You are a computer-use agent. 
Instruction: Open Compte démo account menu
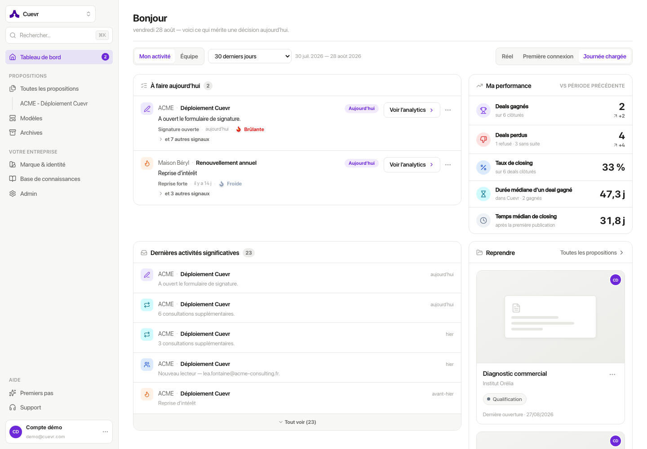[59, 431]
